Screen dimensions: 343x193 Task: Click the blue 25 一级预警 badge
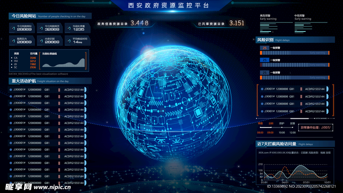click(x=265, y=60)
